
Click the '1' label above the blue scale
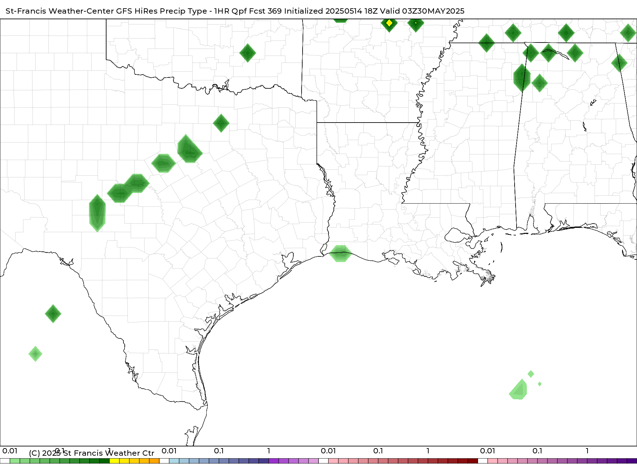point(269,451)
